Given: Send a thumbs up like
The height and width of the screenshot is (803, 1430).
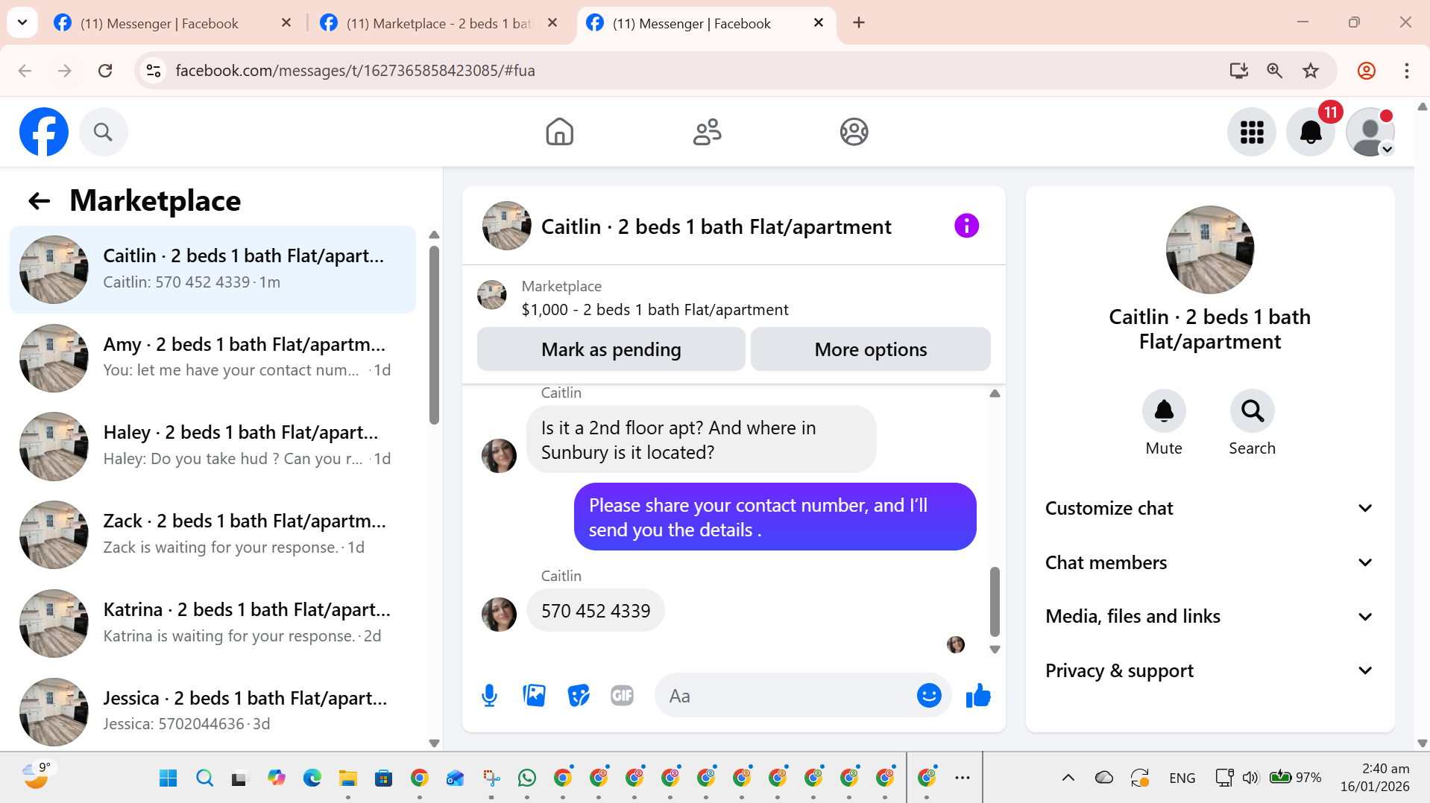Looking at the screenshot, I should 977,696.
